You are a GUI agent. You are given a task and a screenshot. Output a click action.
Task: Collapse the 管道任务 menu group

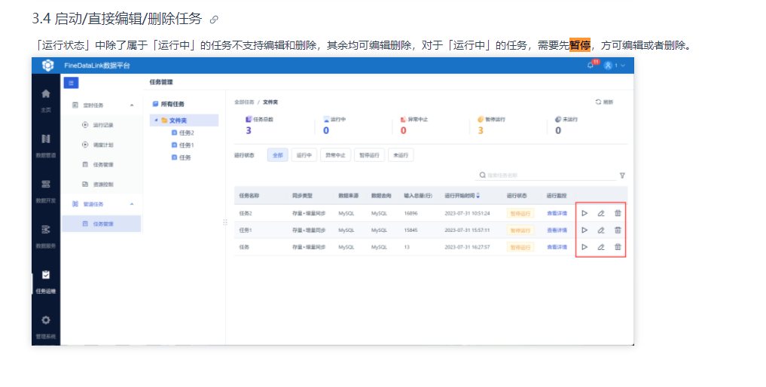pyautogui.click(x=132, y=204)
